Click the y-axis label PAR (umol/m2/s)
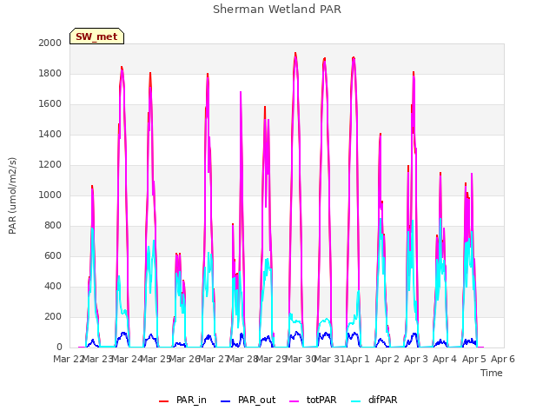Image resolution: width=556 pixels, height=417 pixels. 12,195
